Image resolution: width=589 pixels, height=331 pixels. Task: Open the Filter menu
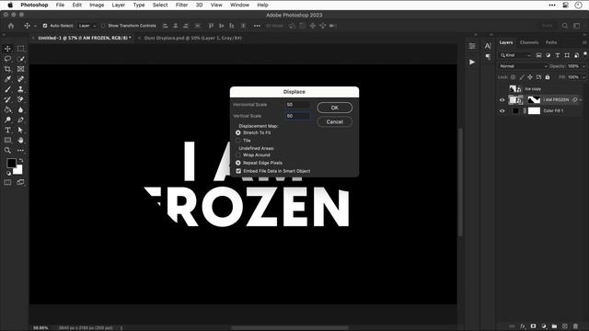point(181,5)
